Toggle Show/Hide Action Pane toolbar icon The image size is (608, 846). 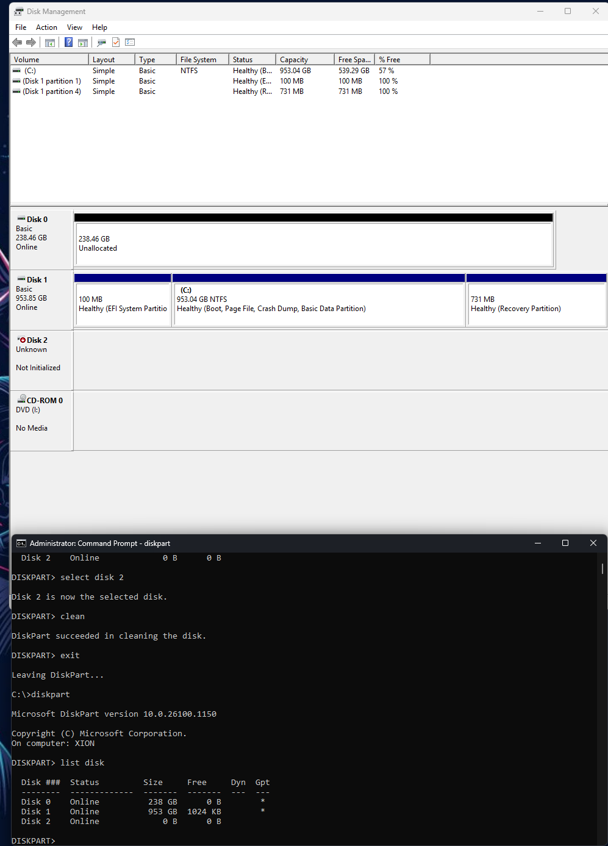pos(83,42)
